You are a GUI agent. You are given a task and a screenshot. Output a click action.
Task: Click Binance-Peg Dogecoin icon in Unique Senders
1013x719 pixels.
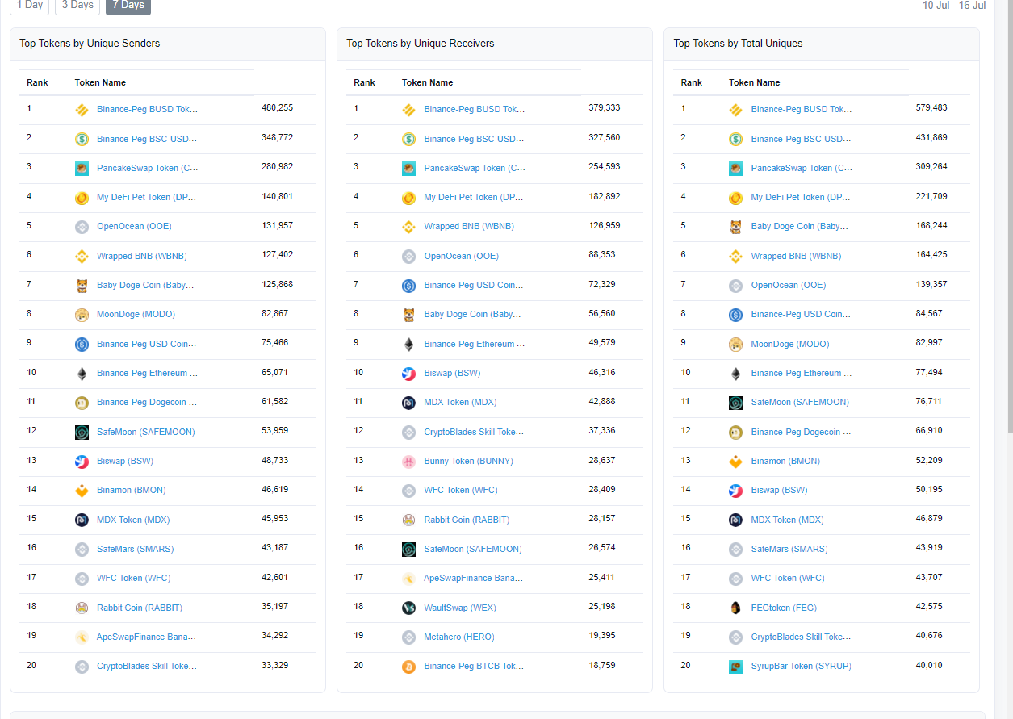point(82,403)
